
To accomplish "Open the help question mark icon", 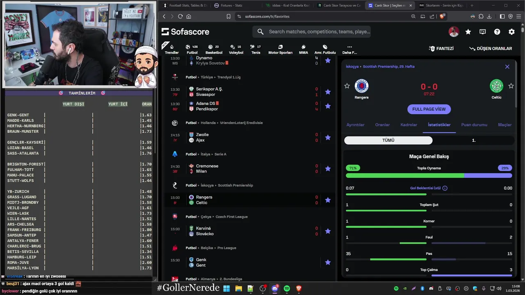I will (497, 32).
